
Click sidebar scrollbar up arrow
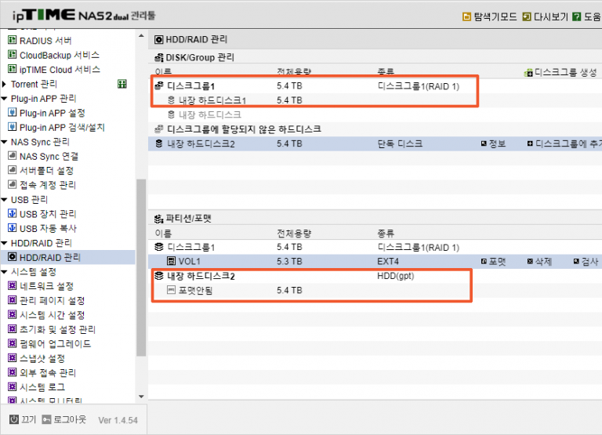(x=141, y=36)
